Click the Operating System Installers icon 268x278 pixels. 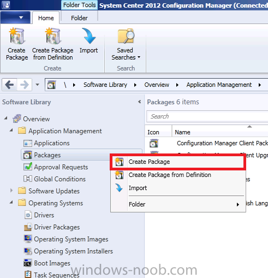coord(28,251)
